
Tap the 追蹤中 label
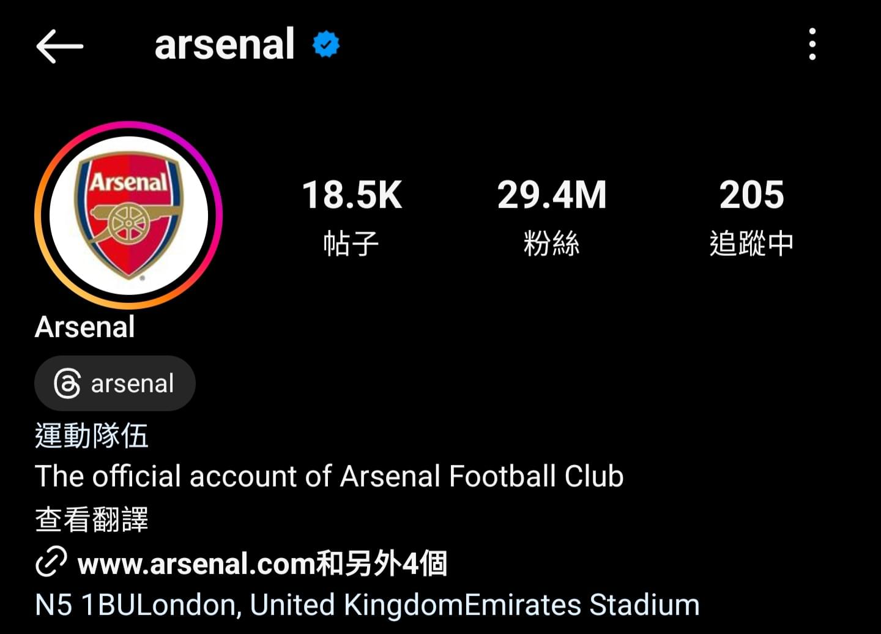click(751, 244)
